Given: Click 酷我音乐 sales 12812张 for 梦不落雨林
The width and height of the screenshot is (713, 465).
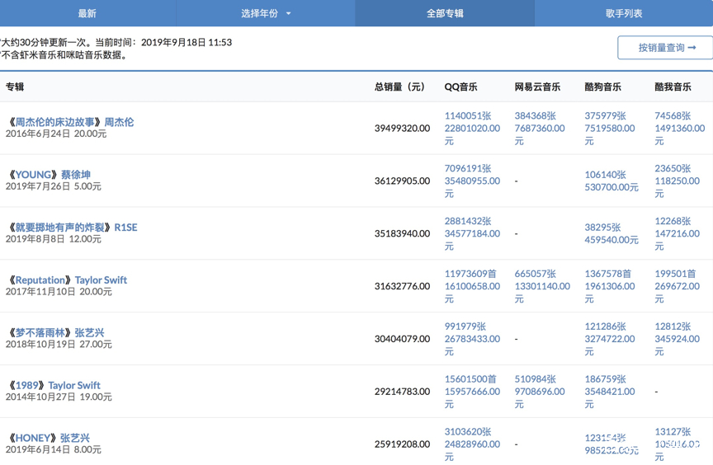Looking at the screenshot, I should tap(673, 326).
